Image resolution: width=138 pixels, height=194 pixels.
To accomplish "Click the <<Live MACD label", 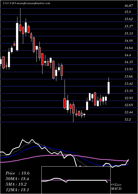I will point(116,187).
